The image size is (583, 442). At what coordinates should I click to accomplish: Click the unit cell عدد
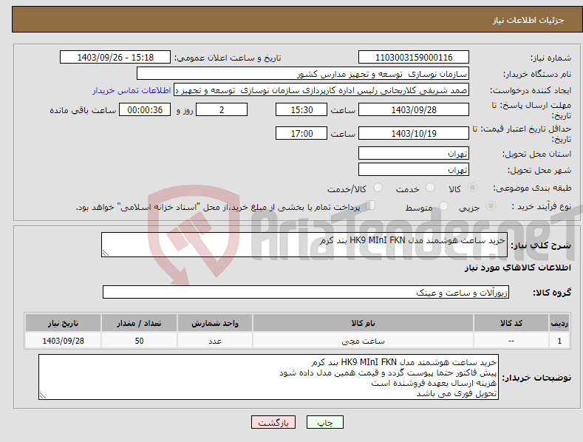tap(215, 341)
